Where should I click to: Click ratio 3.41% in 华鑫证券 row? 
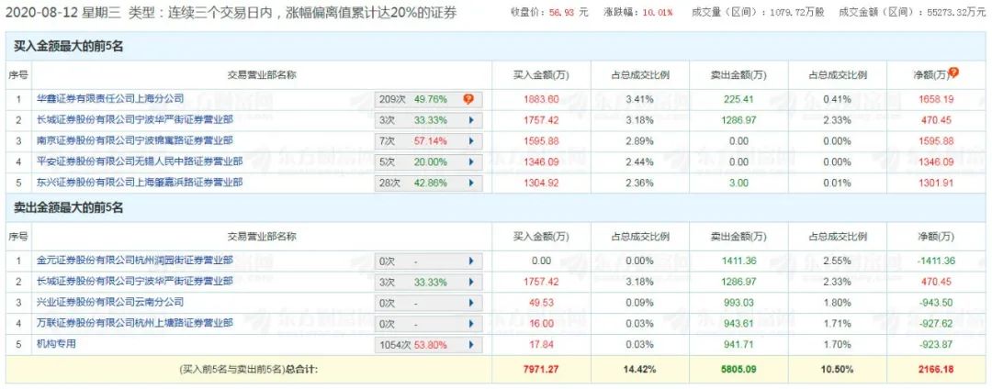point(639,99)
